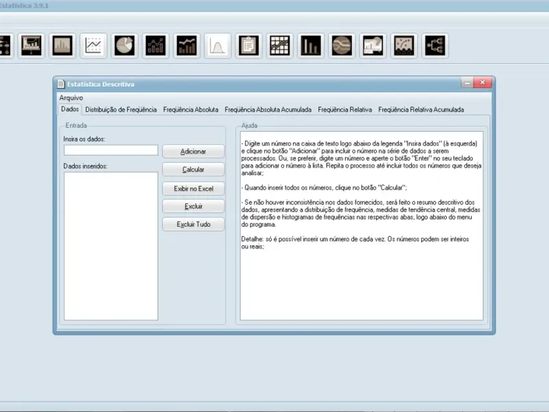Open the Freqüência Relativa Acumulada tab

point(421,110)
